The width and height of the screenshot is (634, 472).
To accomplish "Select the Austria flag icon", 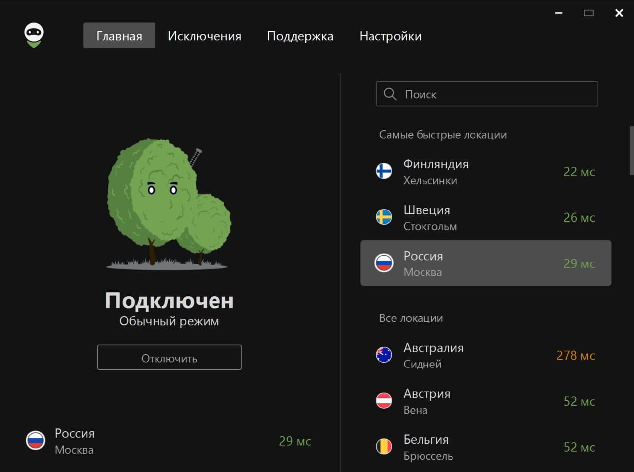I will (384, 400).
